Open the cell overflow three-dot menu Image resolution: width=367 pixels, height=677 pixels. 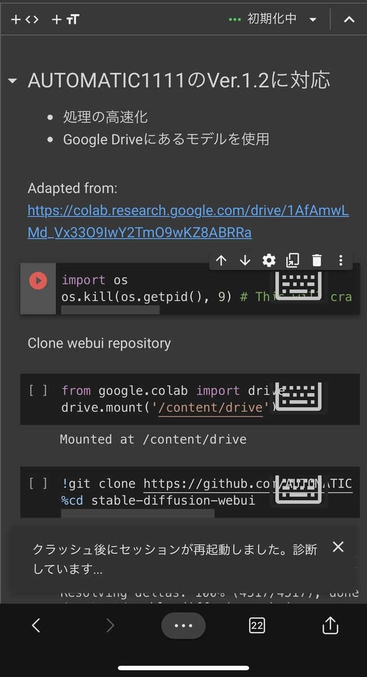[x=340, y=260]
